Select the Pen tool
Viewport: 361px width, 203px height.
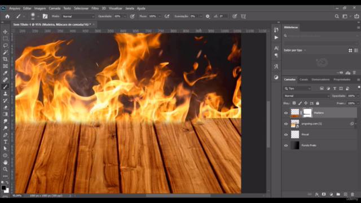tap(5, 135)
